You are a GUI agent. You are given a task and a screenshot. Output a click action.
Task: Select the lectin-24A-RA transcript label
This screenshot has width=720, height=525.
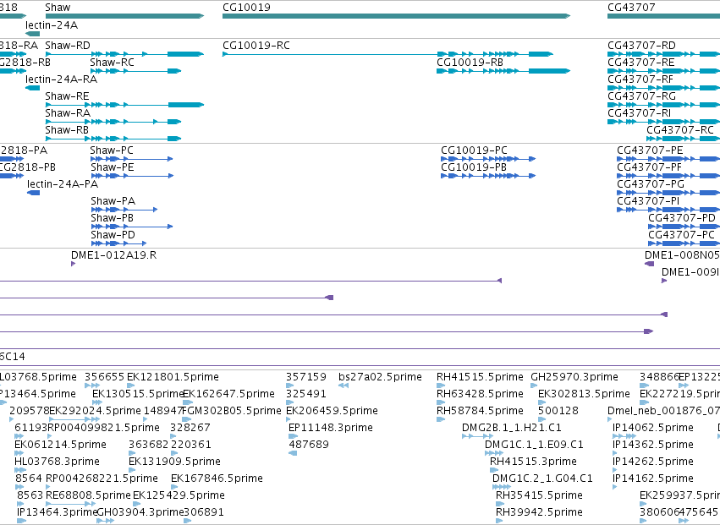(x=61, y=79)
